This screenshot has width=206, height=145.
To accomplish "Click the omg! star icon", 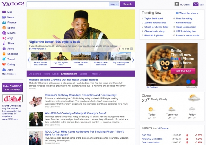I will (4, 38).
